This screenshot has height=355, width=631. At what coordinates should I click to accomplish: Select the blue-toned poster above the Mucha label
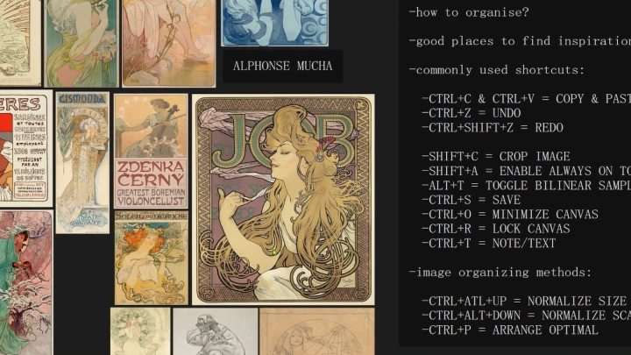pos(275,23)
